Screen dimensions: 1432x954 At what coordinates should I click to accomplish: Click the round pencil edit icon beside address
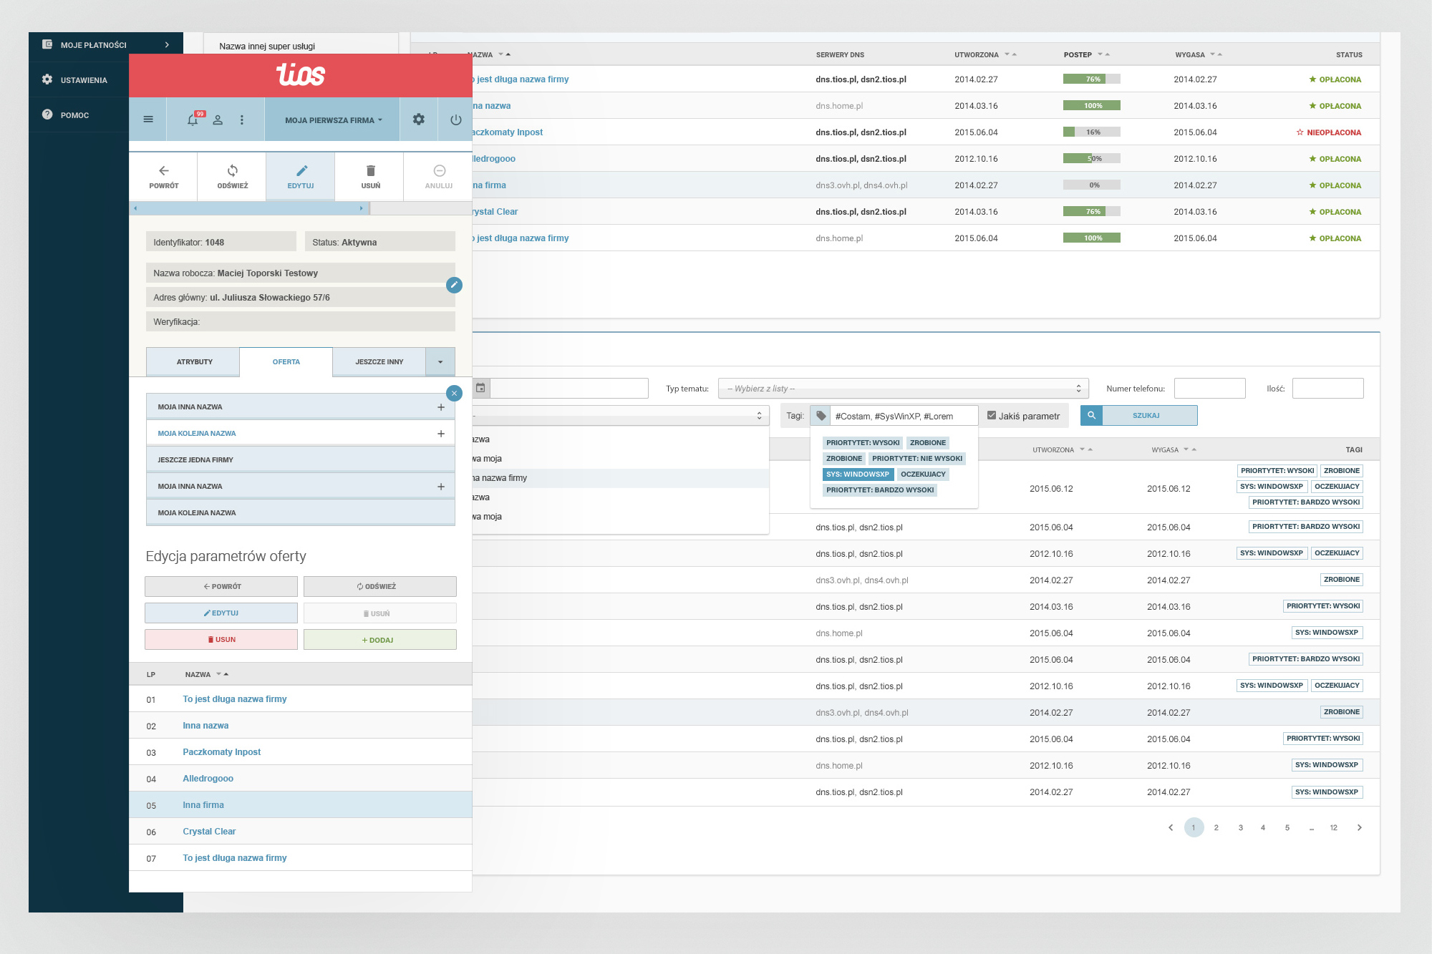tap(454, 285)
